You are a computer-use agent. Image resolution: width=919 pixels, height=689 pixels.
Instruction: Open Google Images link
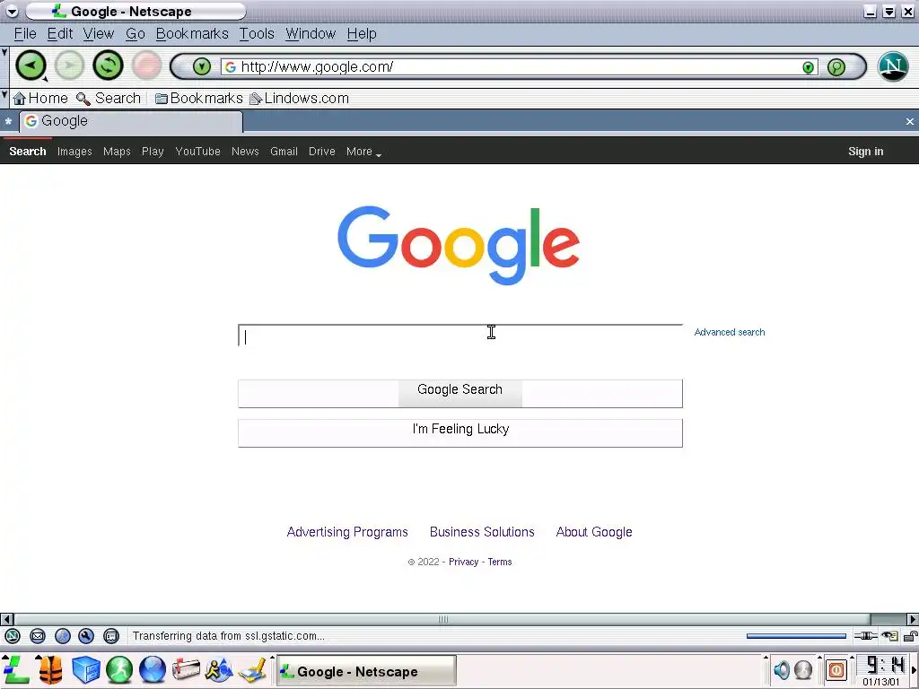point(74,151)
